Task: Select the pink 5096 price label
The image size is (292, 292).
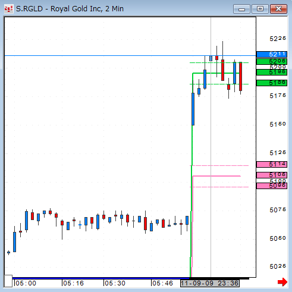Action: [x=272, y=186]
